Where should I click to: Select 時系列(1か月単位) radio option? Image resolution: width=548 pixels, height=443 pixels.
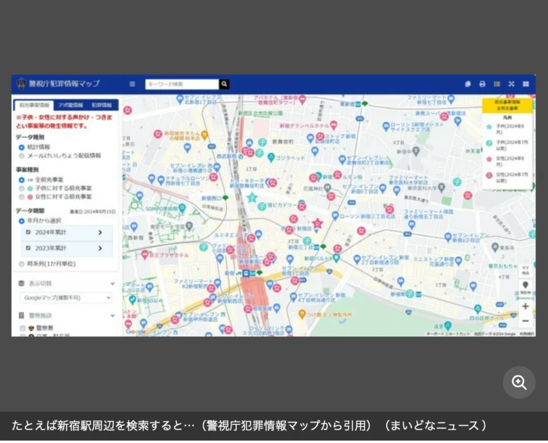tap(22, 264)
